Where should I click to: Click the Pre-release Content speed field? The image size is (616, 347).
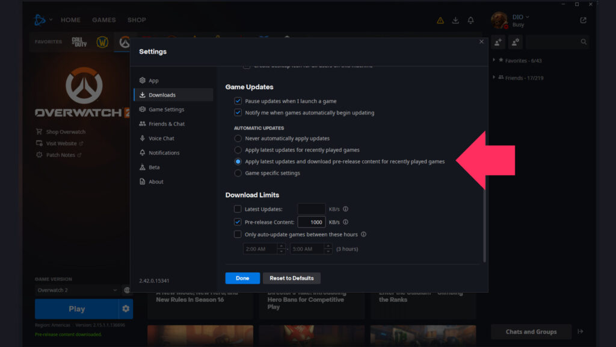pos(312,222)
